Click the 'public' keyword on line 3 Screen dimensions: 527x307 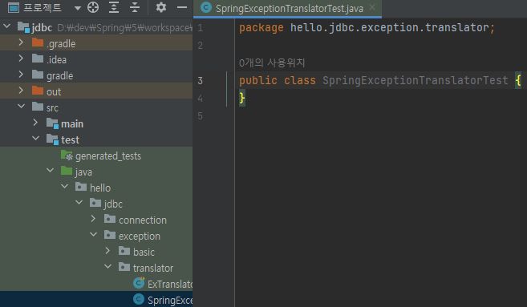pyautogui.click(x=258, y=81)
